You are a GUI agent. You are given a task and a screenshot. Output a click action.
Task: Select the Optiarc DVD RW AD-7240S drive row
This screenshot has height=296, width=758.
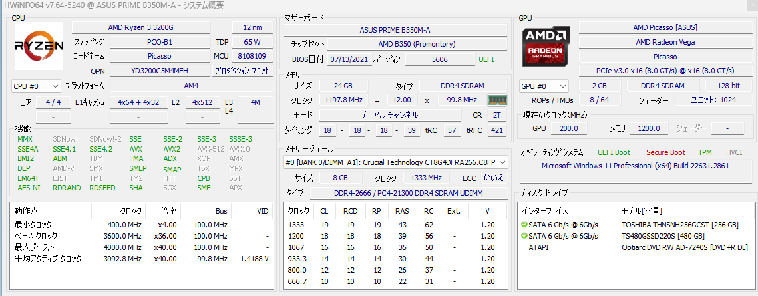coord(635,247)
